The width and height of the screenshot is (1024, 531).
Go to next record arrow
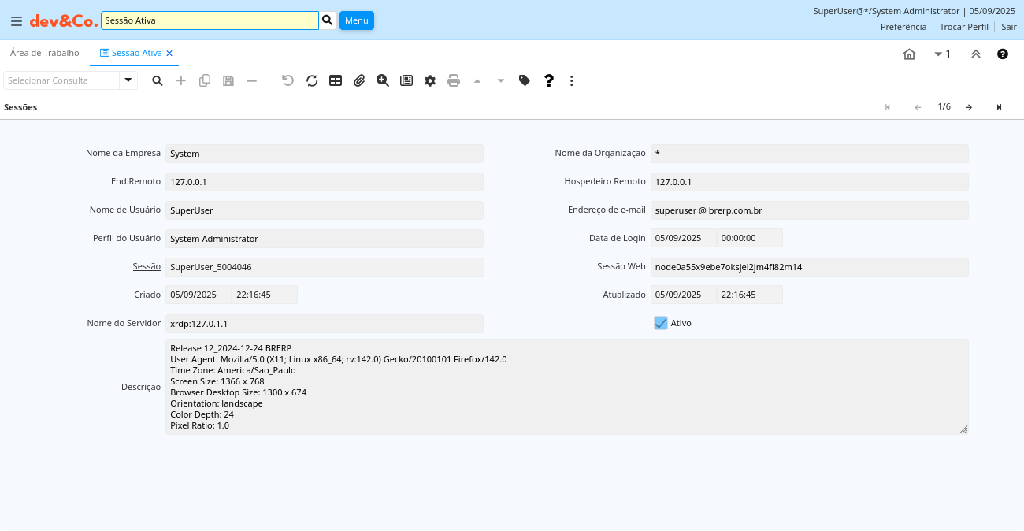[969, 107]
